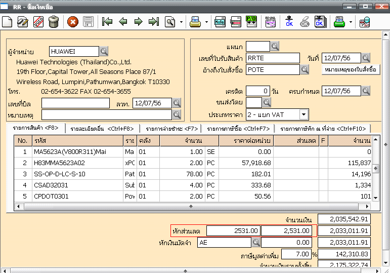Click the New document icon
This screenshot has height=273, width=390.
click(x=7, y=22)
